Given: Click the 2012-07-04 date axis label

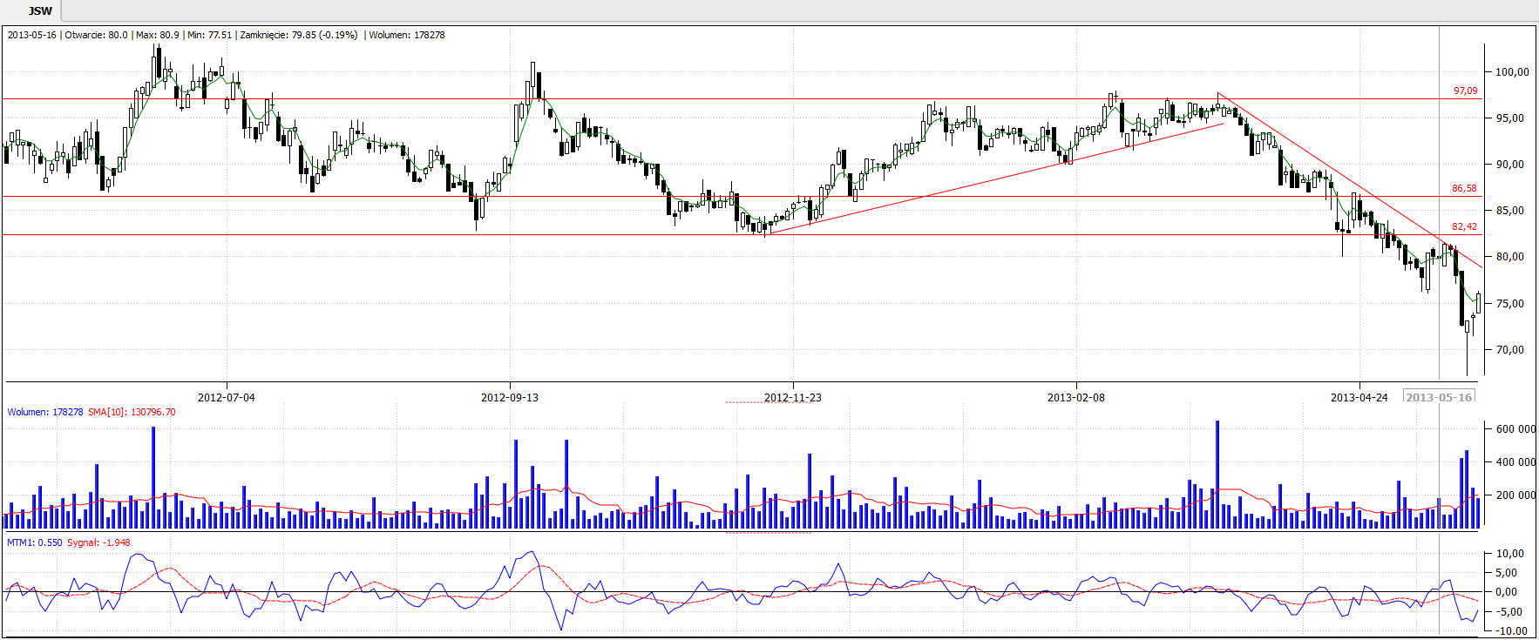Looking at the screenshot, I should pyautogui.click(x=227, y=397).
